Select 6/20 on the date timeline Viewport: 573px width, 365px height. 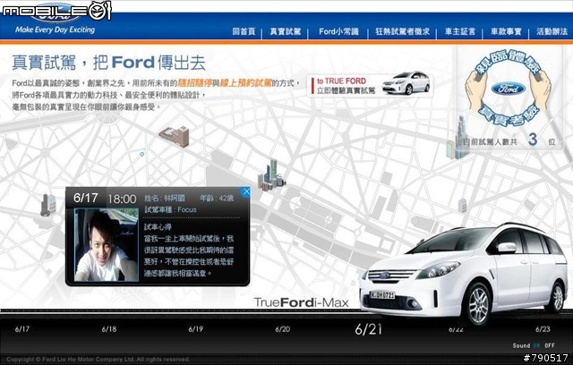[x=283, y=329]
